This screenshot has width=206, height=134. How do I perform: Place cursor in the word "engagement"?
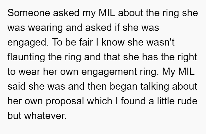pos(109,72)
